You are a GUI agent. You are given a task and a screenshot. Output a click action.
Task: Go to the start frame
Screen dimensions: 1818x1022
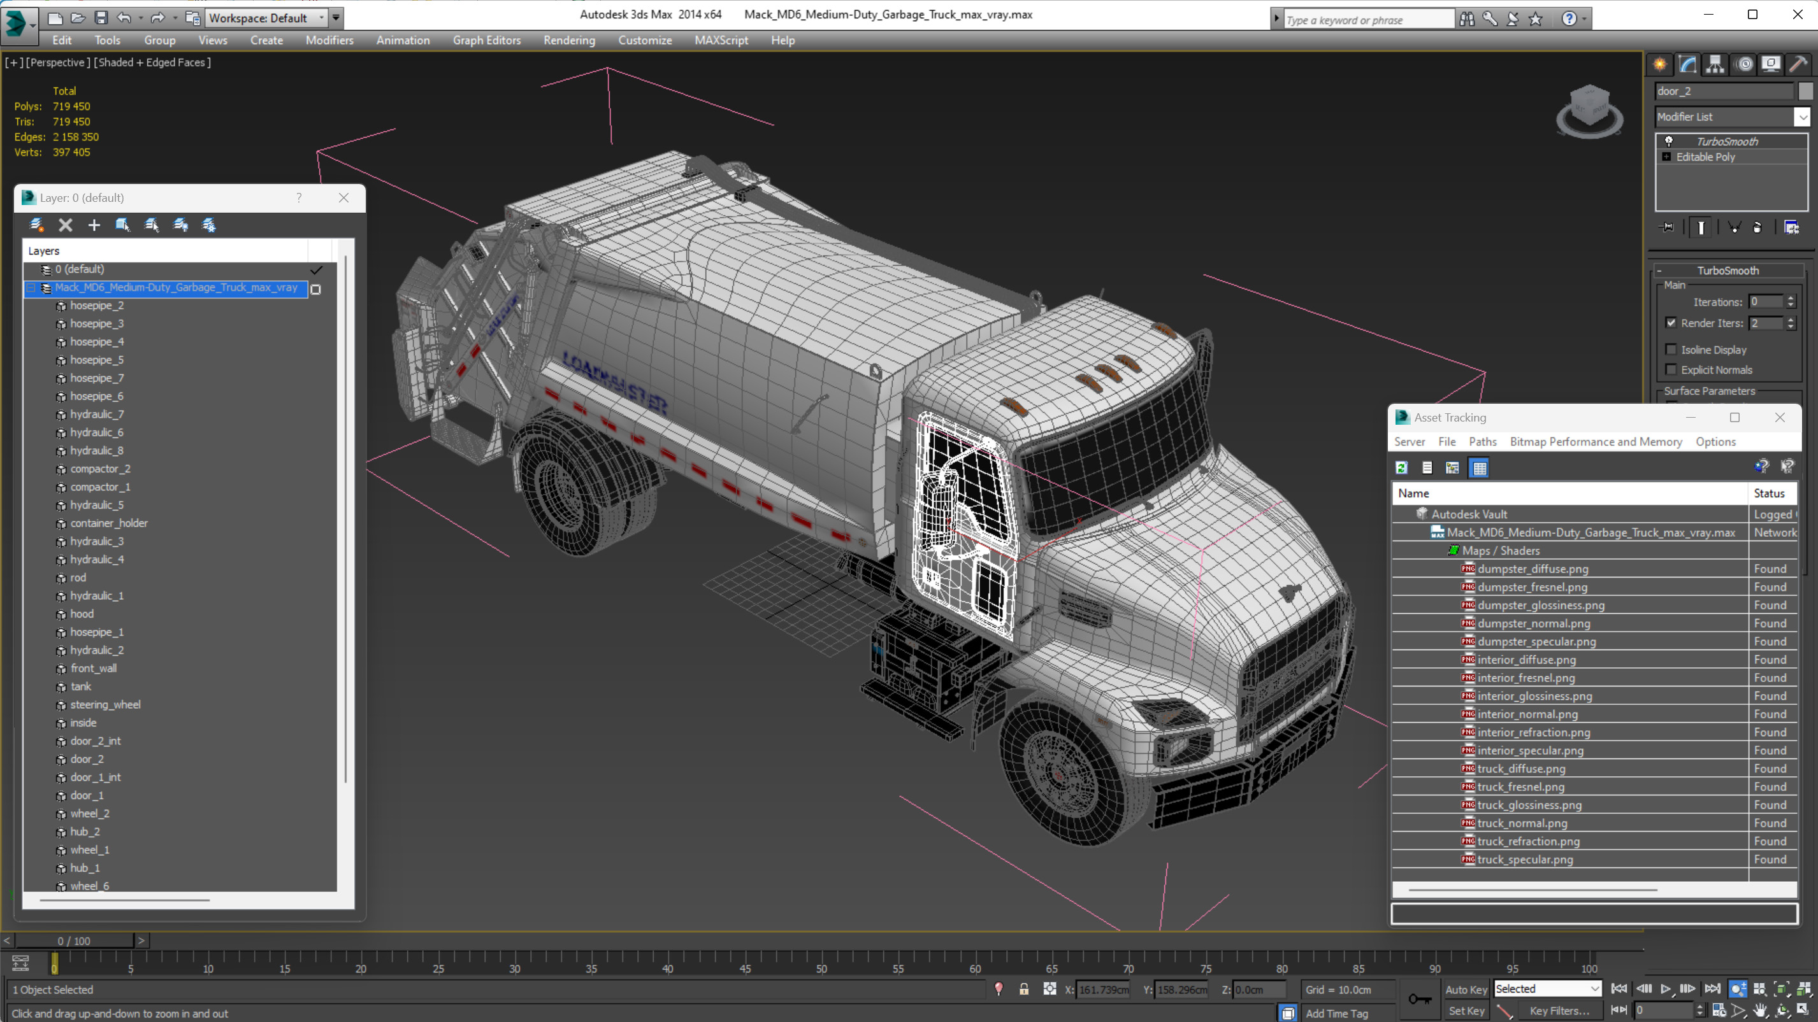click(x=1619, y=989)
